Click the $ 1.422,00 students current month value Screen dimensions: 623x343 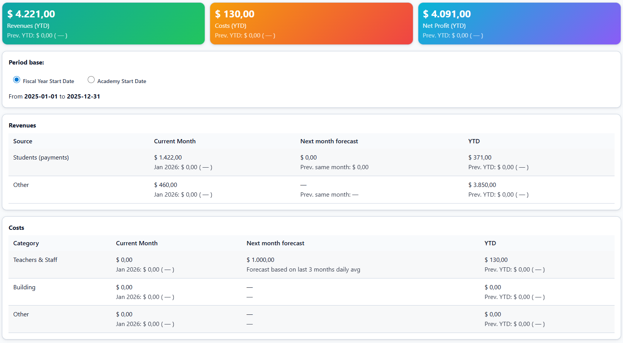[168, 158]
